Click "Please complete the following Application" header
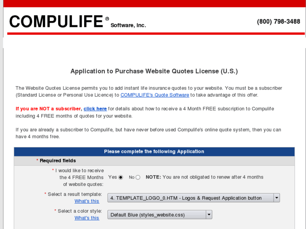 [x=154, y=151]
